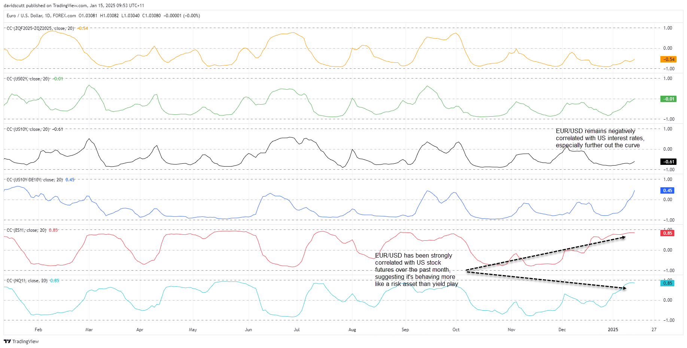Click the blue 0.45 value tag
Screen dimensions: 687x348
click(x=668, y=191)
